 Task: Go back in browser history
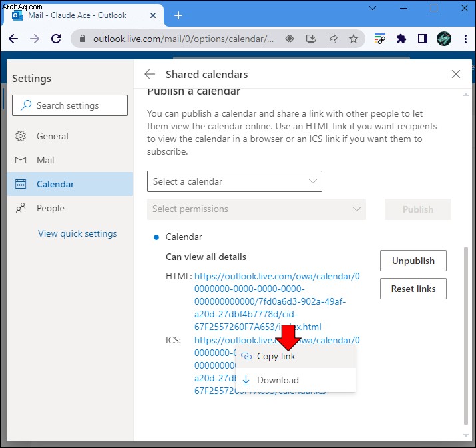click(x=13, y=39)
